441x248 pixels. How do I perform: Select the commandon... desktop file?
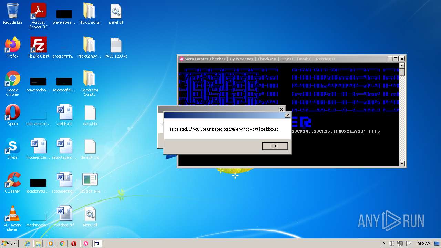click(38, 84)
